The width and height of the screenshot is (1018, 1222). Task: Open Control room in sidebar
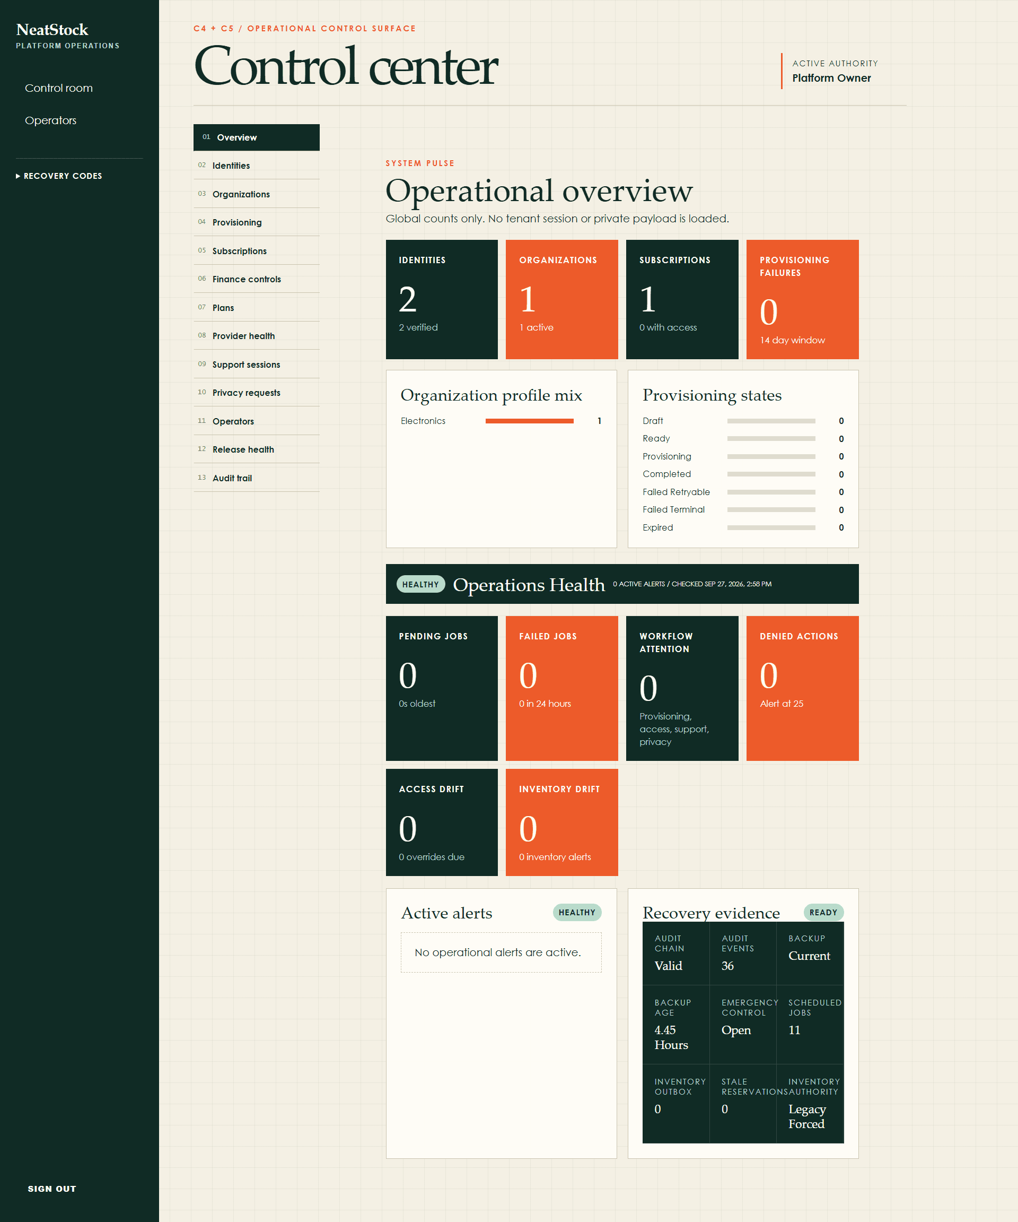[x=59, y=88]
